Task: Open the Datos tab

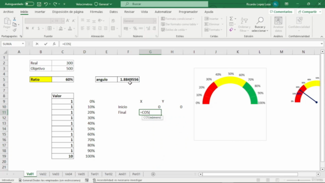Action: [x=114, y=12]
